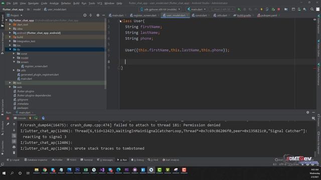Open the Dart Analysis tool window
The width and height of the screenshot is (321, 180).
click(171, 160)
